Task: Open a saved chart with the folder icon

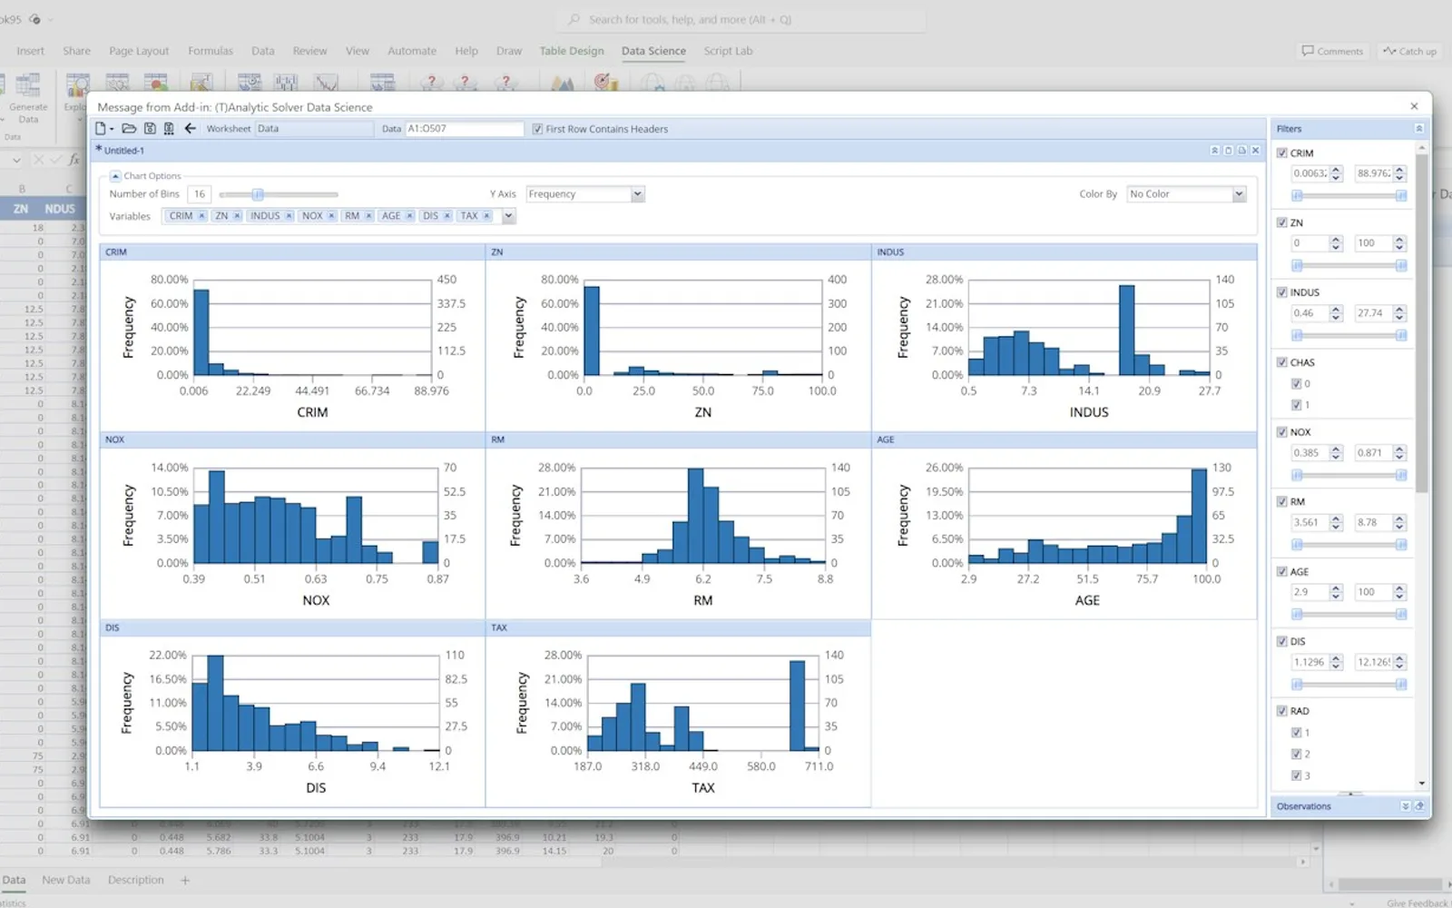Action: coord(129,129)
